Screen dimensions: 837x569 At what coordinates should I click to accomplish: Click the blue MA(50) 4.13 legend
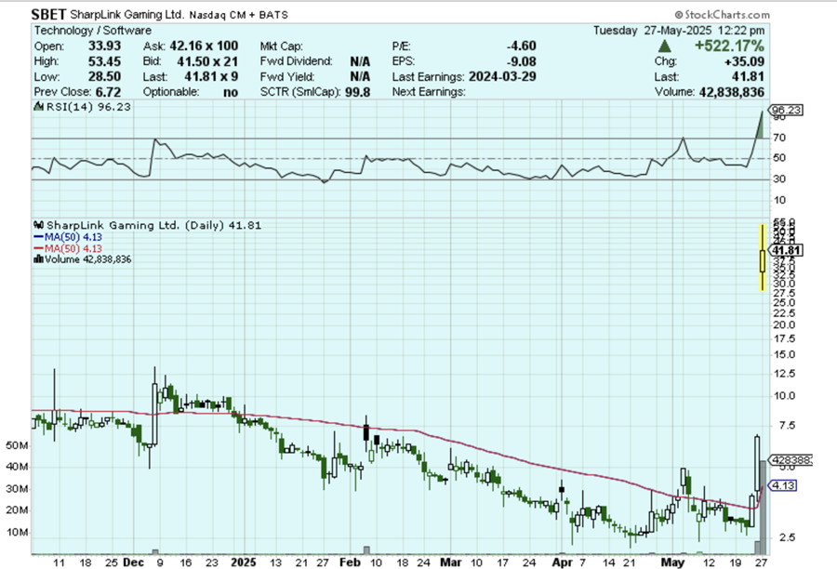(x=68, y=237)
